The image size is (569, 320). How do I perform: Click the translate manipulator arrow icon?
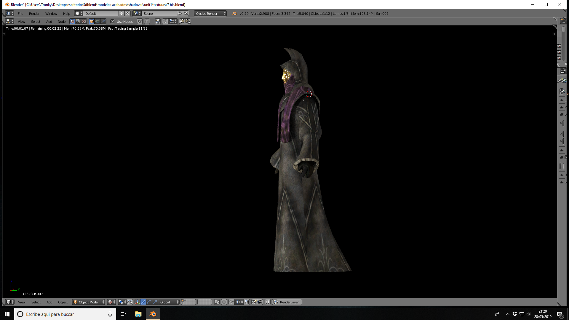click(x=143, y=302)
